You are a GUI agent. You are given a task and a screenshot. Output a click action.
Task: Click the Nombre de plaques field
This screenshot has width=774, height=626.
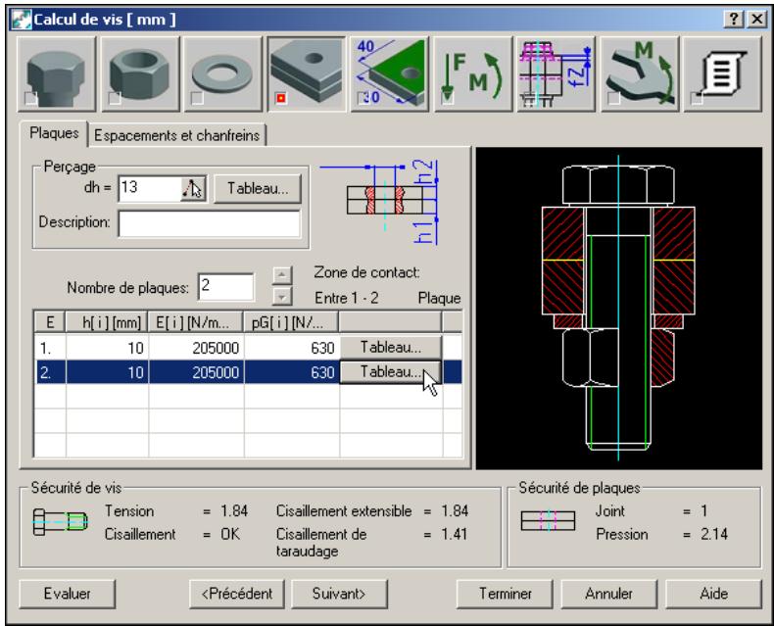[x=226, y=286]
